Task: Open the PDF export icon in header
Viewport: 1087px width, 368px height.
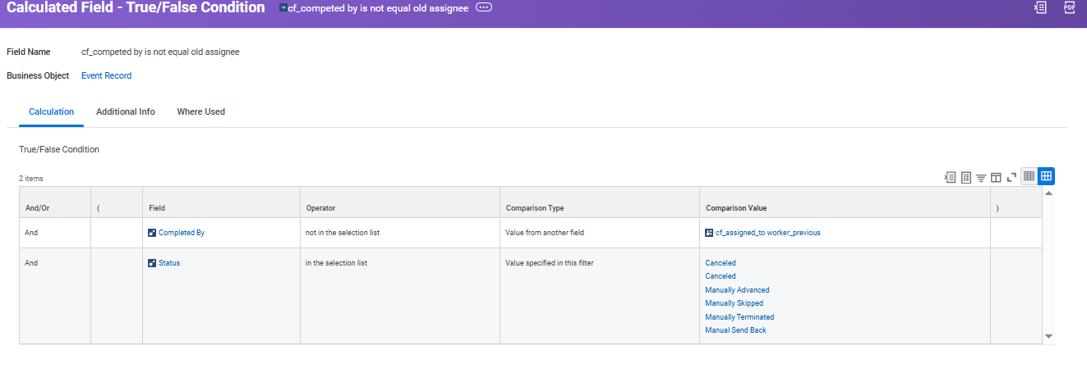Action: [1070, 7]
